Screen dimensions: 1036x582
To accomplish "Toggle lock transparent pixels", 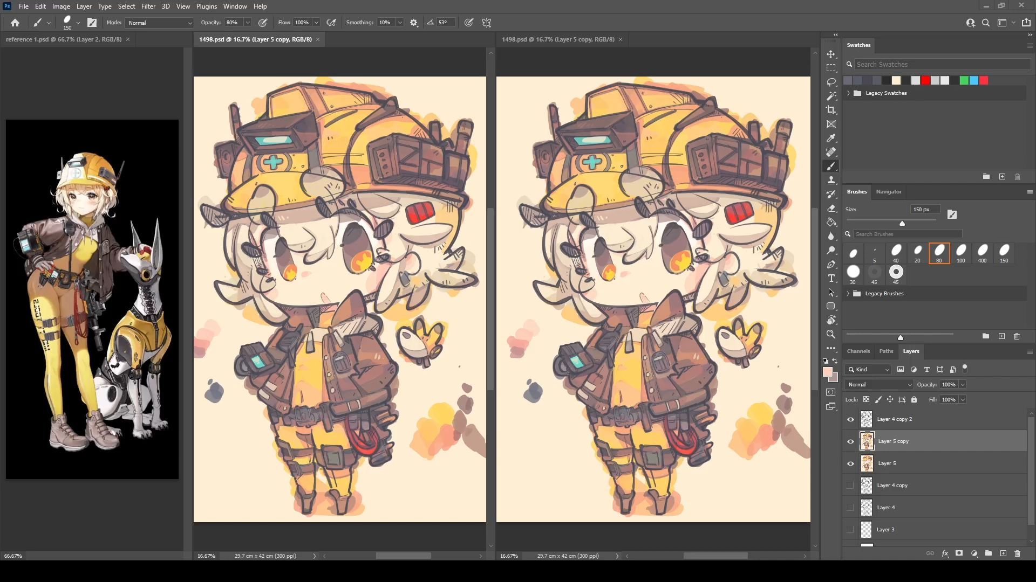I will coord(866,399).
